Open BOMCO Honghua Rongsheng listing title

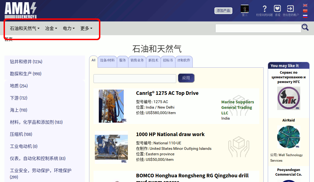tap(192, 178)
